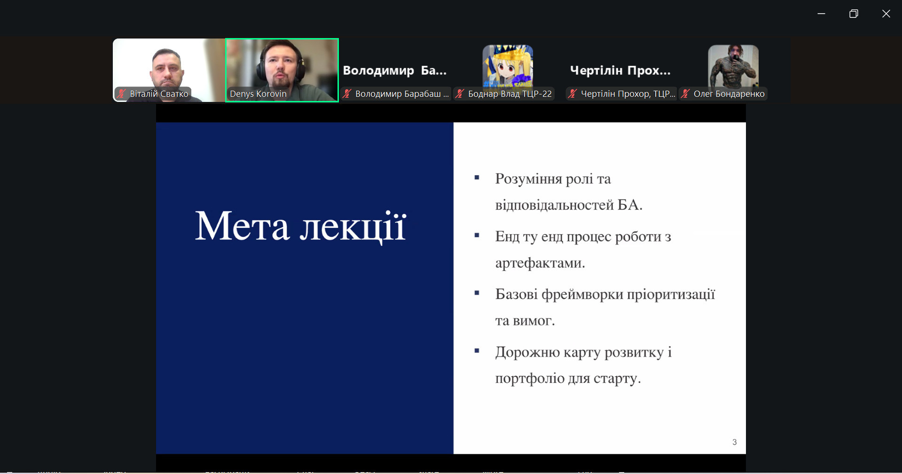
Task: Click Чертілін Прохор's muted microphone icon
Action: click(573, 93)
